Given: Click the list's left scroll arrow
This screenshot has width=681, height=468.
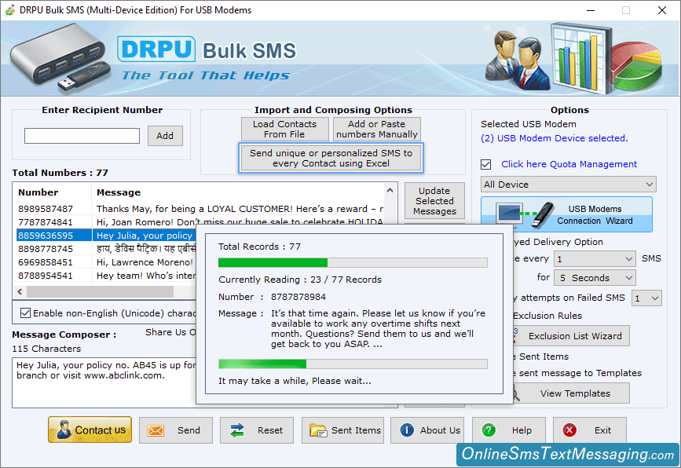Looking at the screenshot, I should coord(20,292).
